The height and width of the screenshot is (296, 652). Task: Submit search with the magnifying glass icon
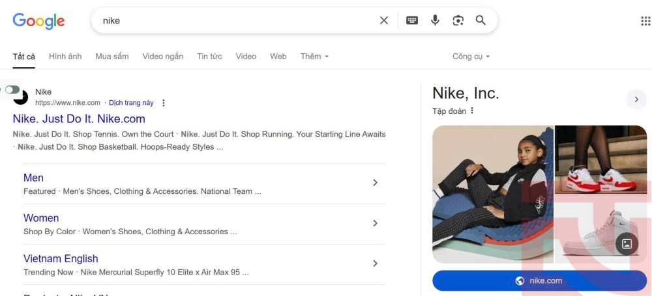[x=481, y=20]
